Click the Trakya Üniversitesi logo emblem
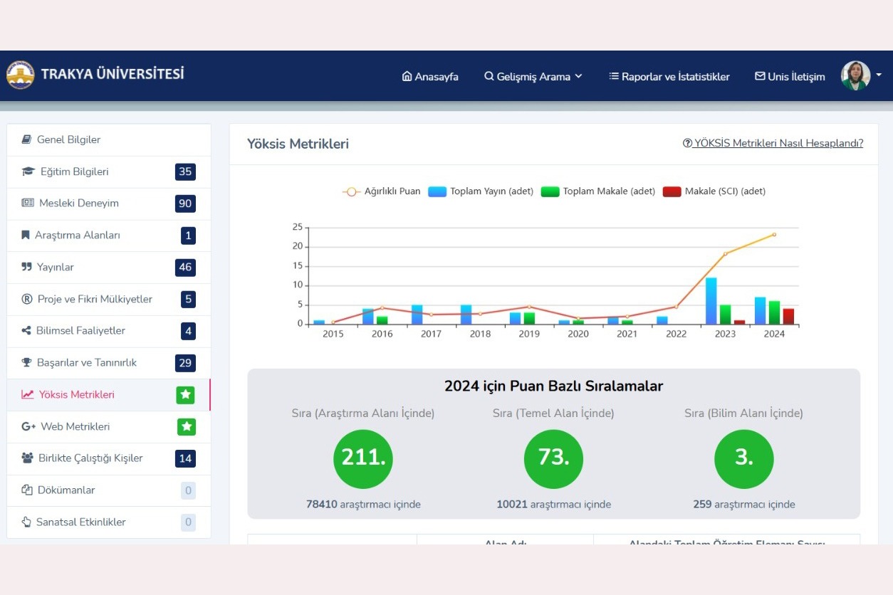 (x=21, y=75)
